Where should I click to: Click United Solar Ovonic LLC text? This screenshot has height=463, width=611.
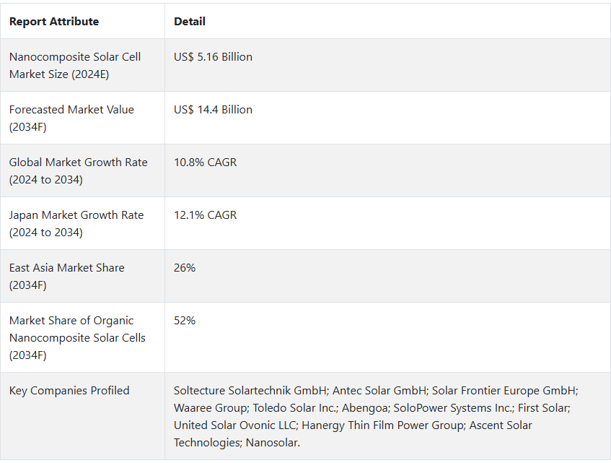pyautogui.click(x=235, y=425)
